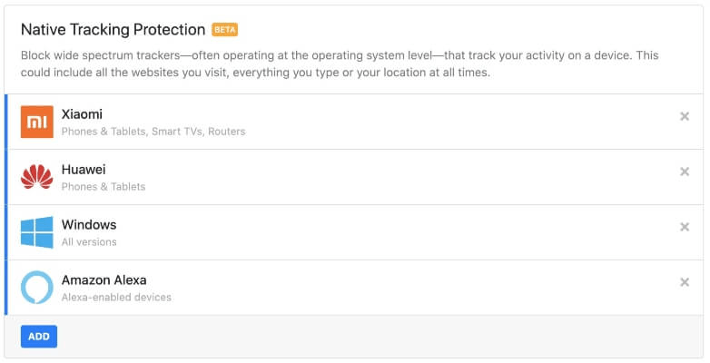Remove Xiaomi from the tracking list

(x=685, y=116)
